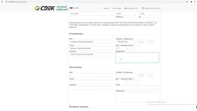Add another recipient phone with the plus button
Image resolution: width=197 pixels, height=111 pixels.
(152, 75)
